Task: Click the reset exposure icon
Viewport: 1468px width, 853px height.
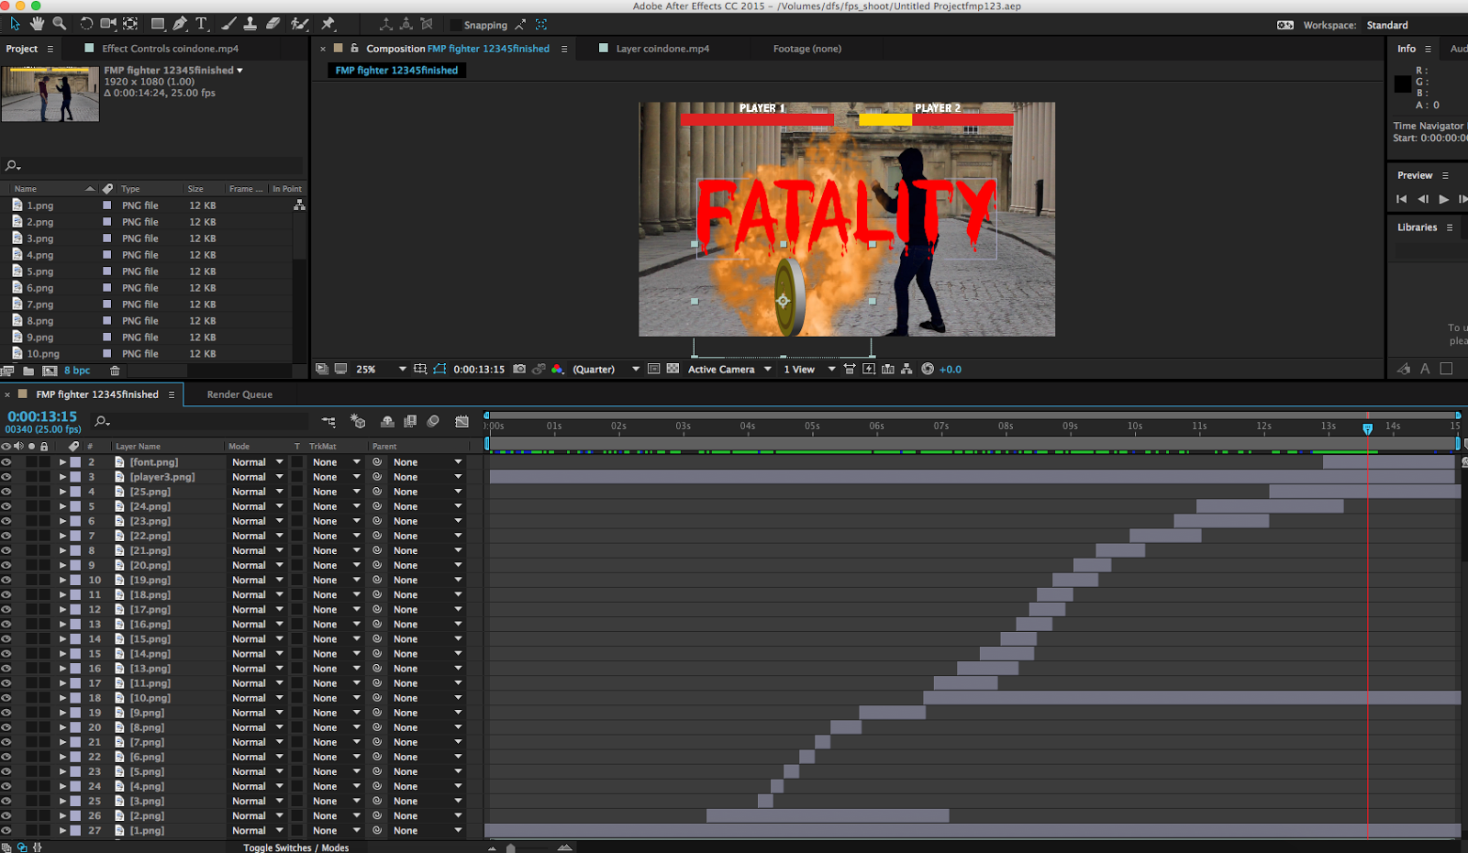Action: coord(928,369)
